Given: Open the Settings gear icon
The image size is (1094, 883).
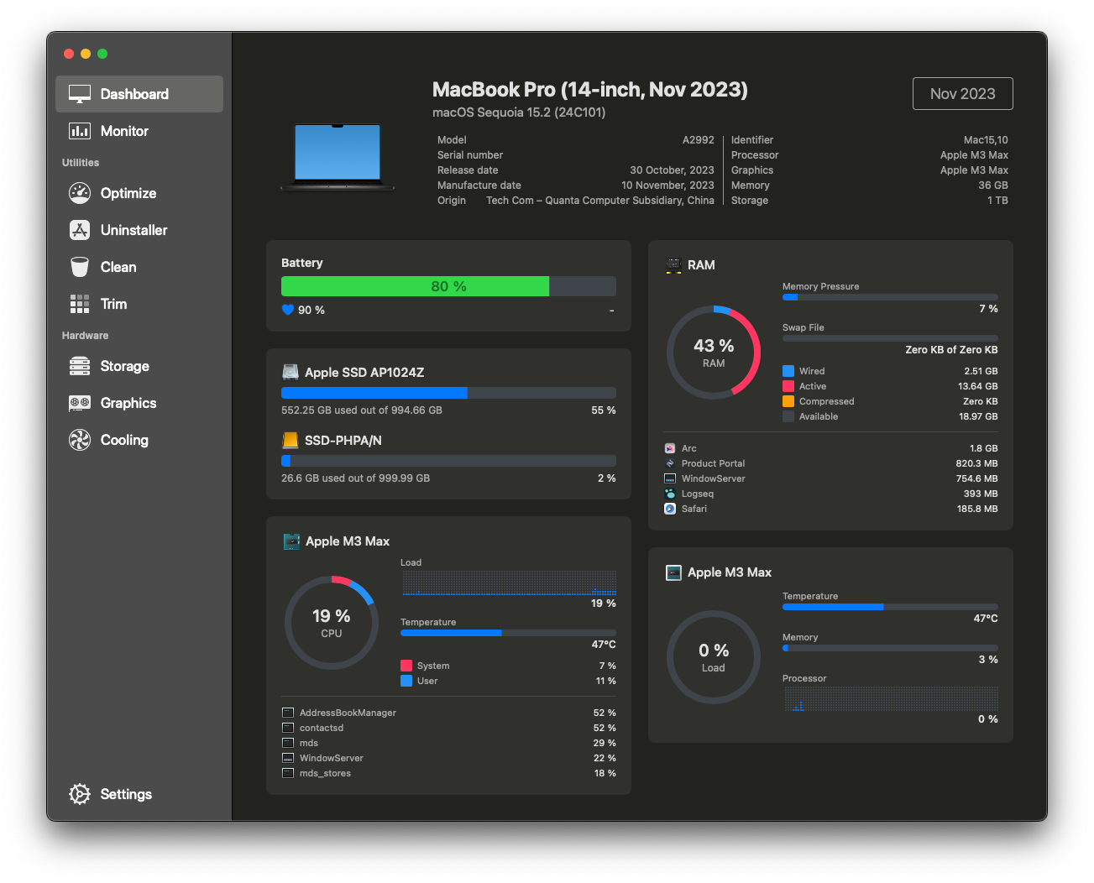Looking at the screenshot, I should (x=80, y=794).
